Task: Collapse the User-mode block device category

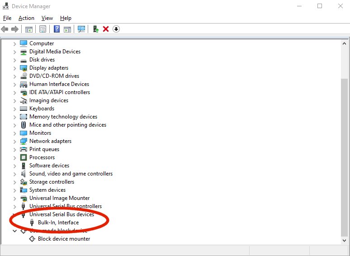Action: click(x=14, y=231)
